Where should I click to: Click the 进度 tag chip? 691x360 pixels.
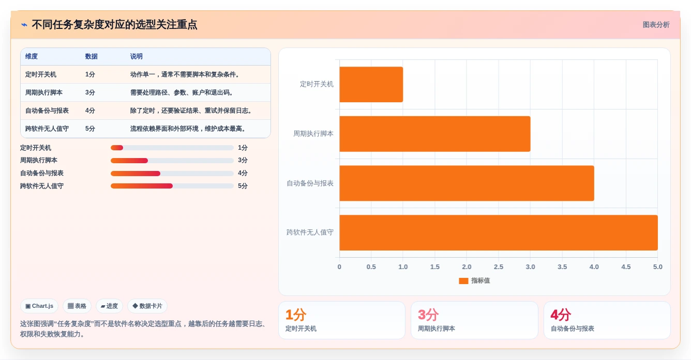pyautogui.click(x=109, y=306)
